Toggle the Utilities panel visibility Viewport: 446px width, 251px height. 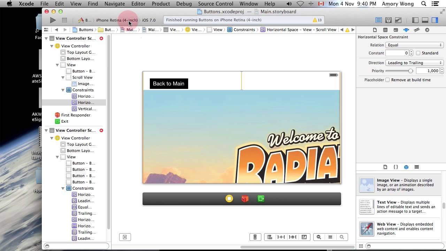(x=435, y=20)
